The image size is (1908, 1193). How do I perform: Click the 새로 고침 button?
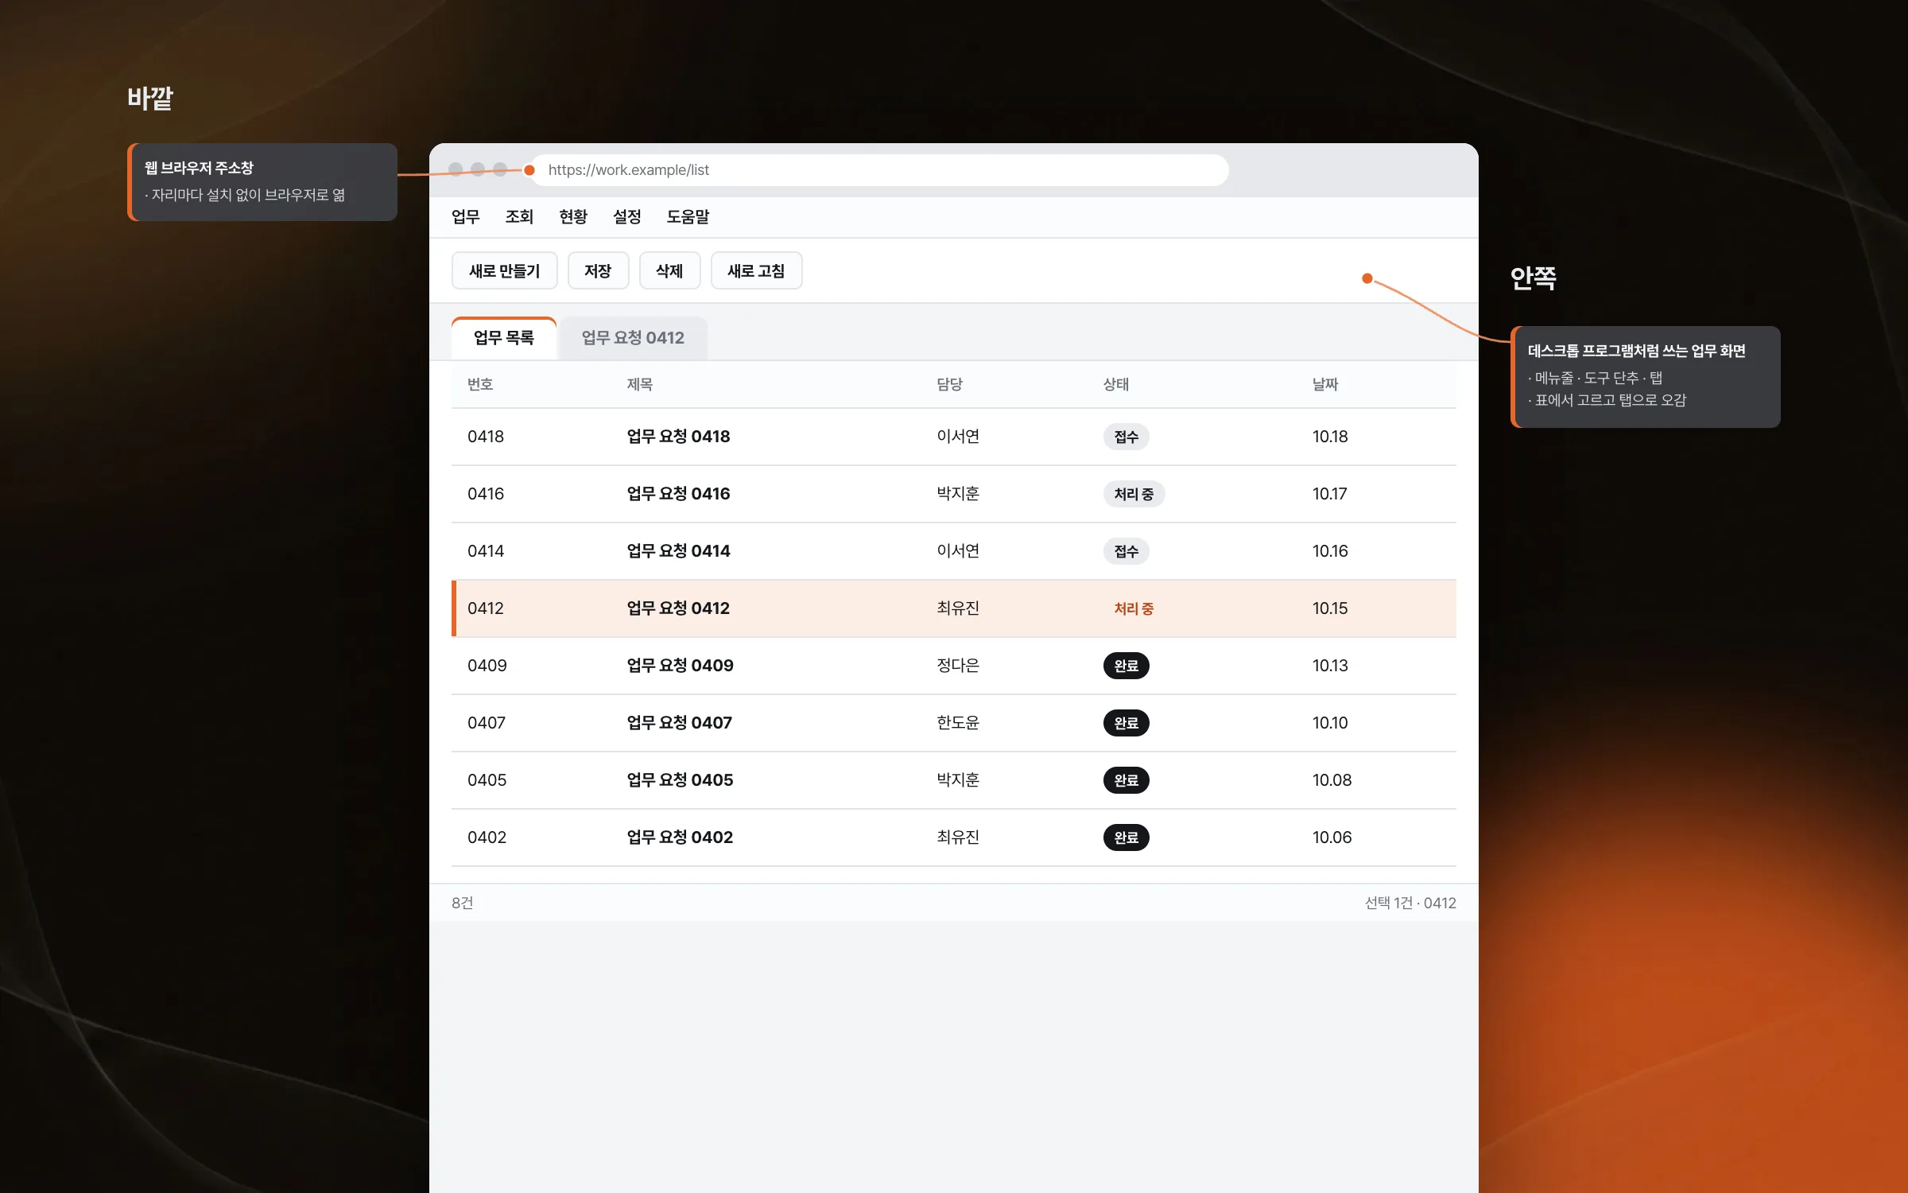pos(756,271)
